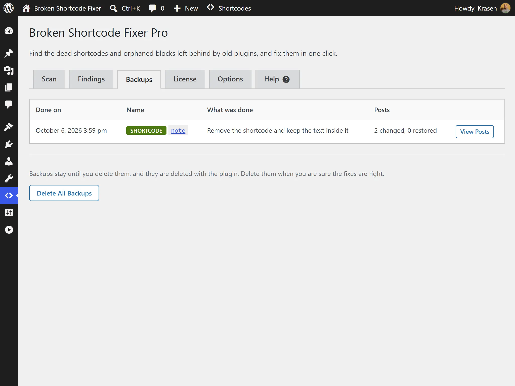Click the View Posts button
The width and height of the screenshot is (515, 386).
pyautogui.click(x=475, y=132)
